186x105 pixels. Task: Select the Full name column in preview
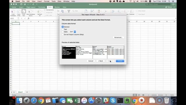pyautogui.click(x=84, y=52)
